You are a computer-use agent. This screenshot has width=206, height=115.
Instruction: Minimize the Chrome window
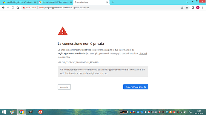pos(193,1)
